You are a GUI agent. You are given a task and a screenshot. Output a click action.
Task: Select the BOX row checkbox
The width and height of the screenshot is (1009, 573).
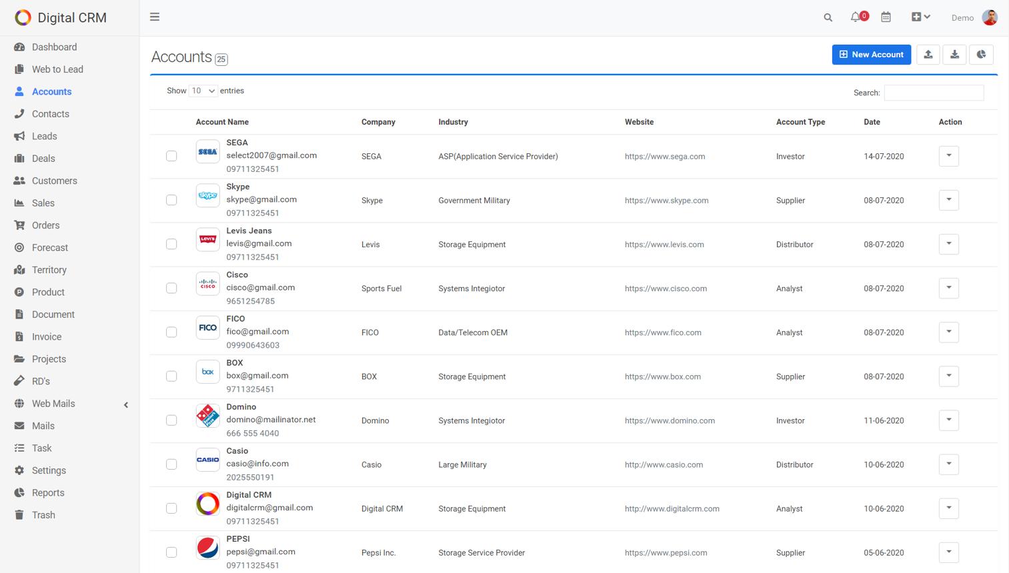point(171,376)
